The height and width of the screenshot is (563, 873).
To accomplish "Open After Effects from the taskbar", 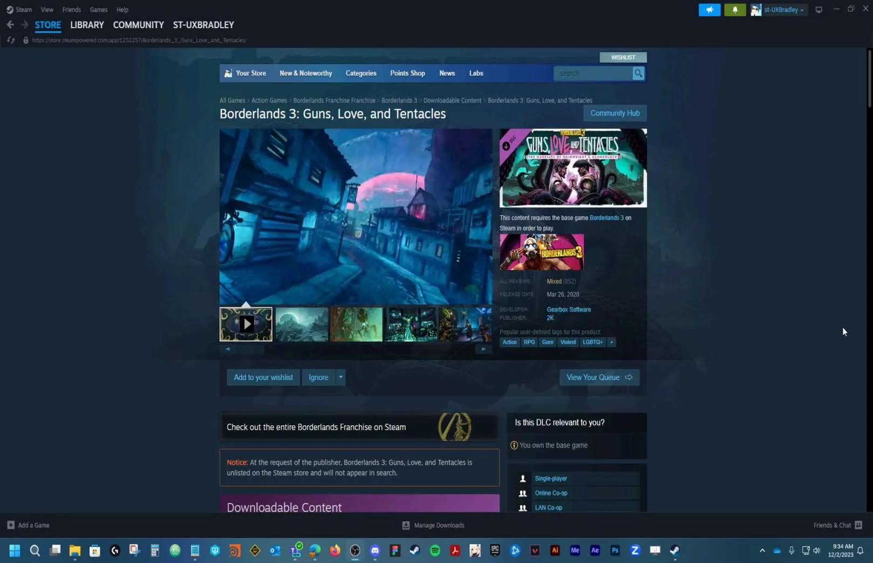I will coord(595,551).
